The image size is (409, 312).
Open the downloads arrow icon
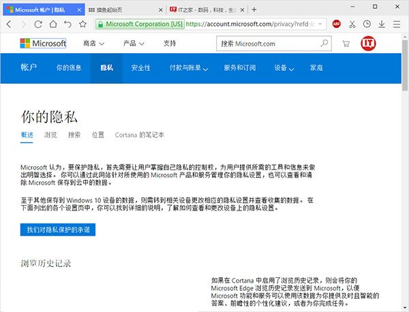click(382, 24)
